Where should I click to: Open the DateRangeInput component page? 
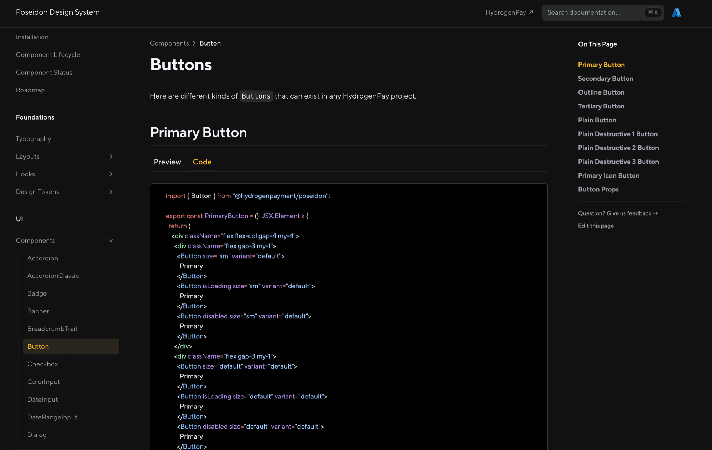[52, 417]
